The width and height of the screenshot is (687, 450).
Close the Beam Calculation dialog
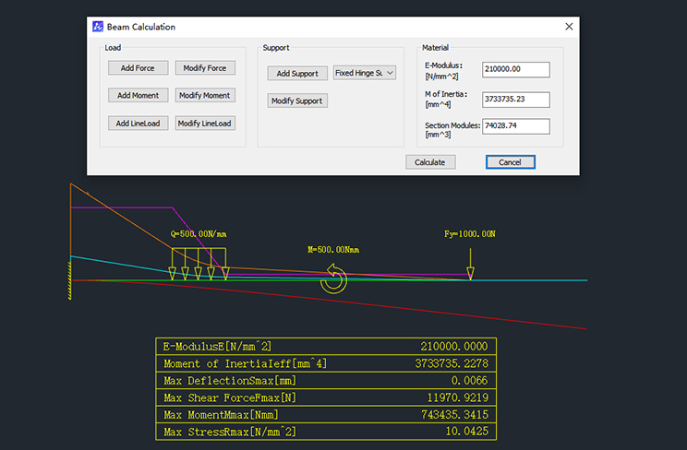click(x=567, y=28)
